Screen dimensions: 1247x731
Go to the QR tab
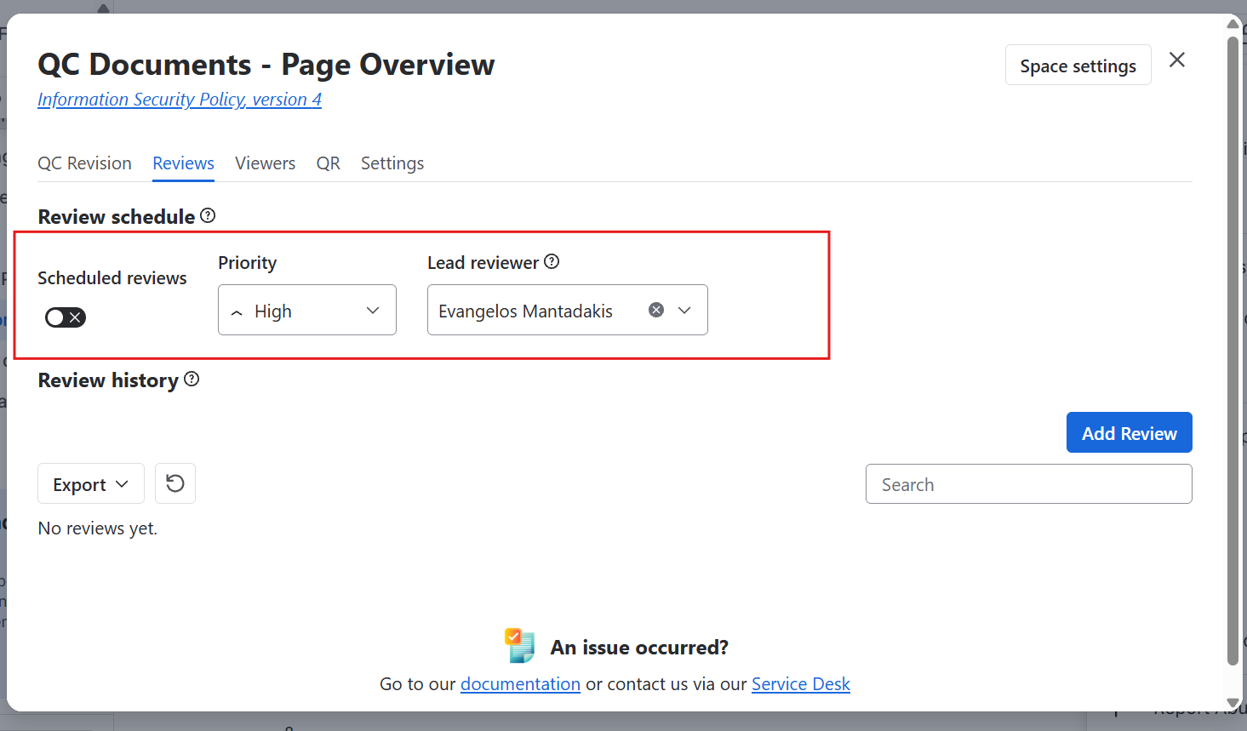(329, 163)
